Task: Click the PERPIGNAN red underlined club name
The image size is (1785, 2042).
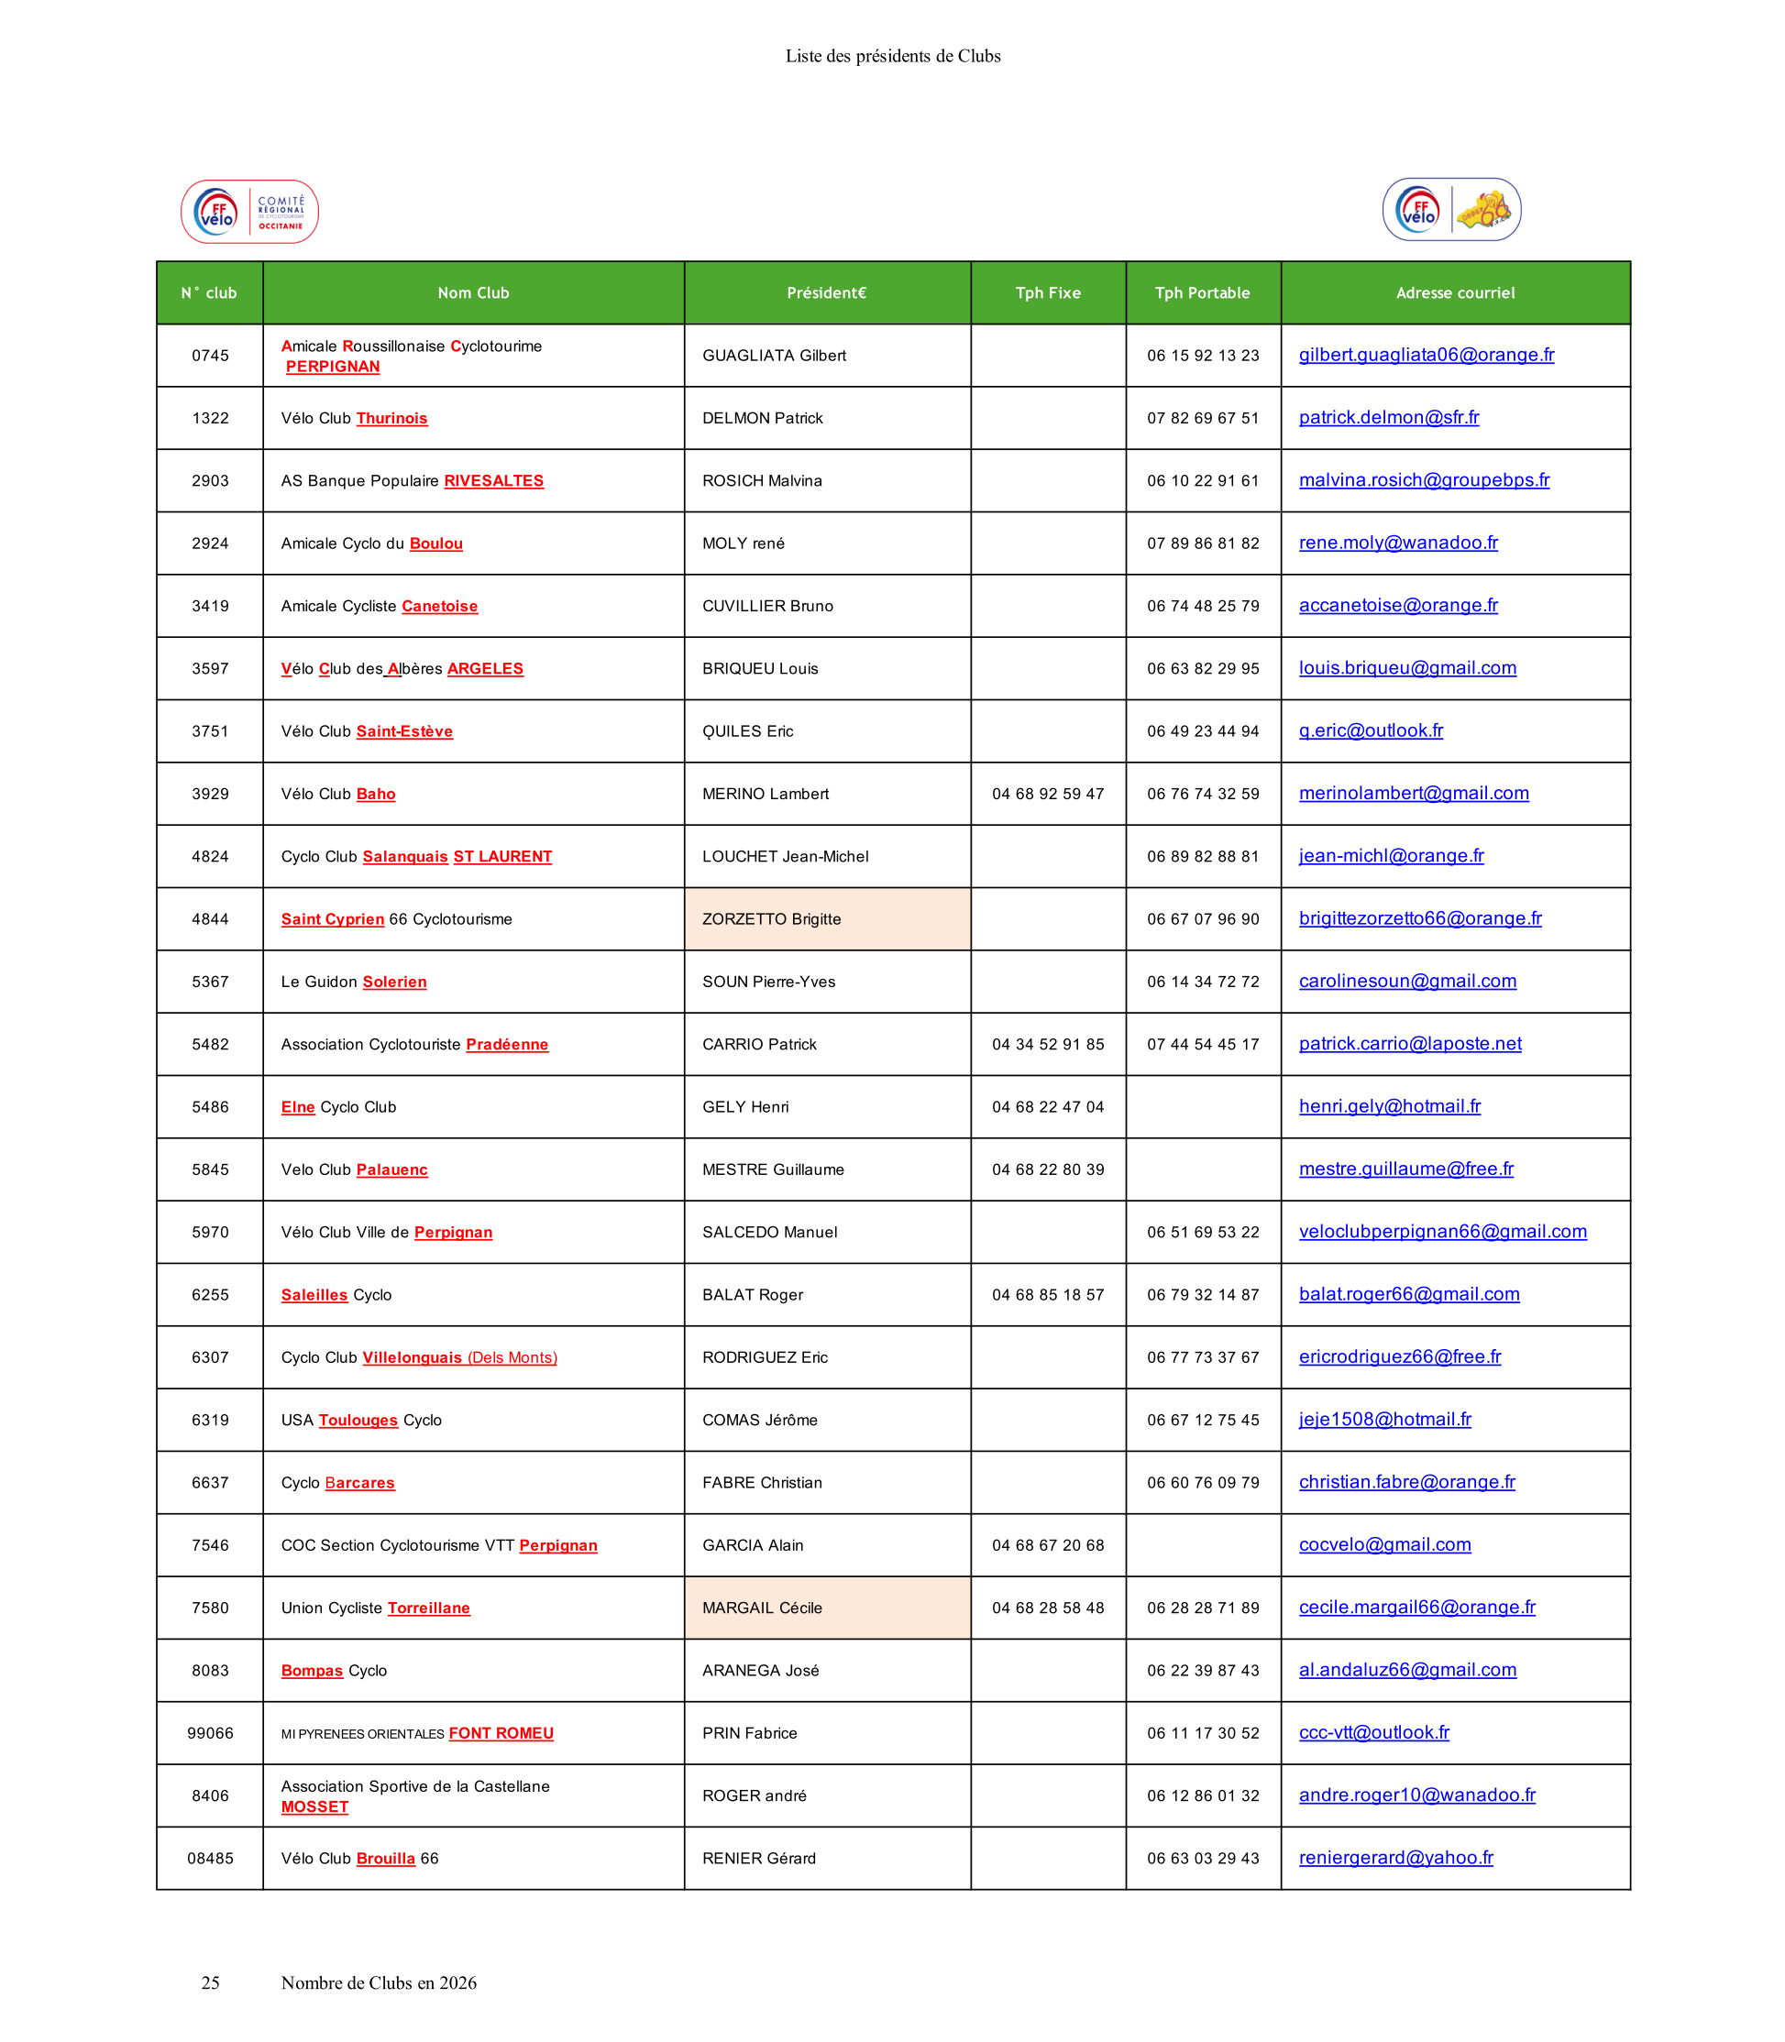Action: click(333, 367)
